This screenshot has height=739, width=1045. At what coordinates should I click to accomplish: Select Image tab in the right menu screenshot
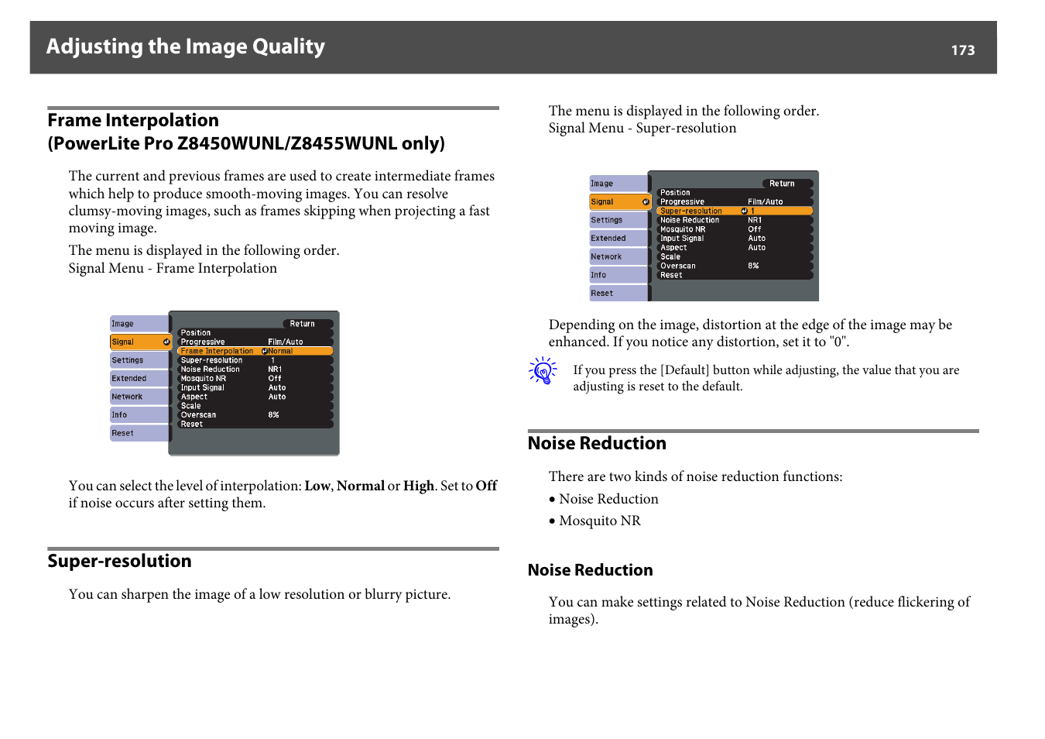pyautogui.click(x=618, y=184)
